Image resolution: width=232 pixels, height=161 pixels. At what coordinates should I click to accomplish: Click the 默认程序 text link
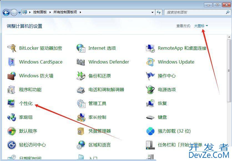(28, 131)
